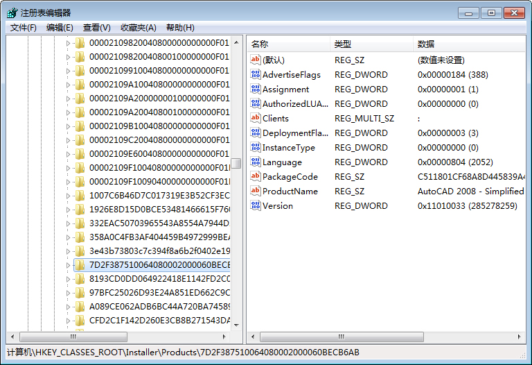Click tree pane horizontal scroll right arrow
The width and height of the screenshot is (532, 365).
[224, 337]
